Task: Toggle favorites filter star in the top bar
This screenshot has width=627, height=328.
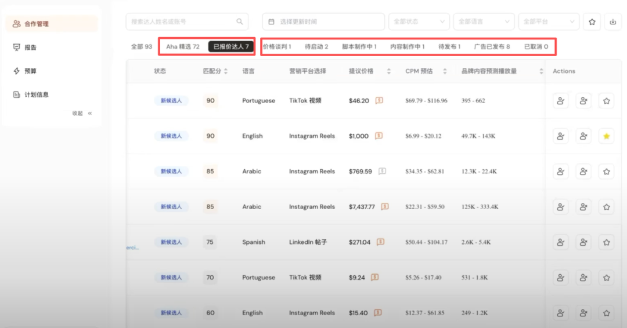Action: click(x=592, y=21)
